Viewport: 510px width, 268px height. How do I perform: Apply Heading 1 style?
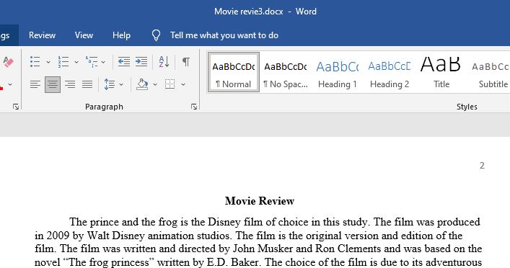(338, 73)
